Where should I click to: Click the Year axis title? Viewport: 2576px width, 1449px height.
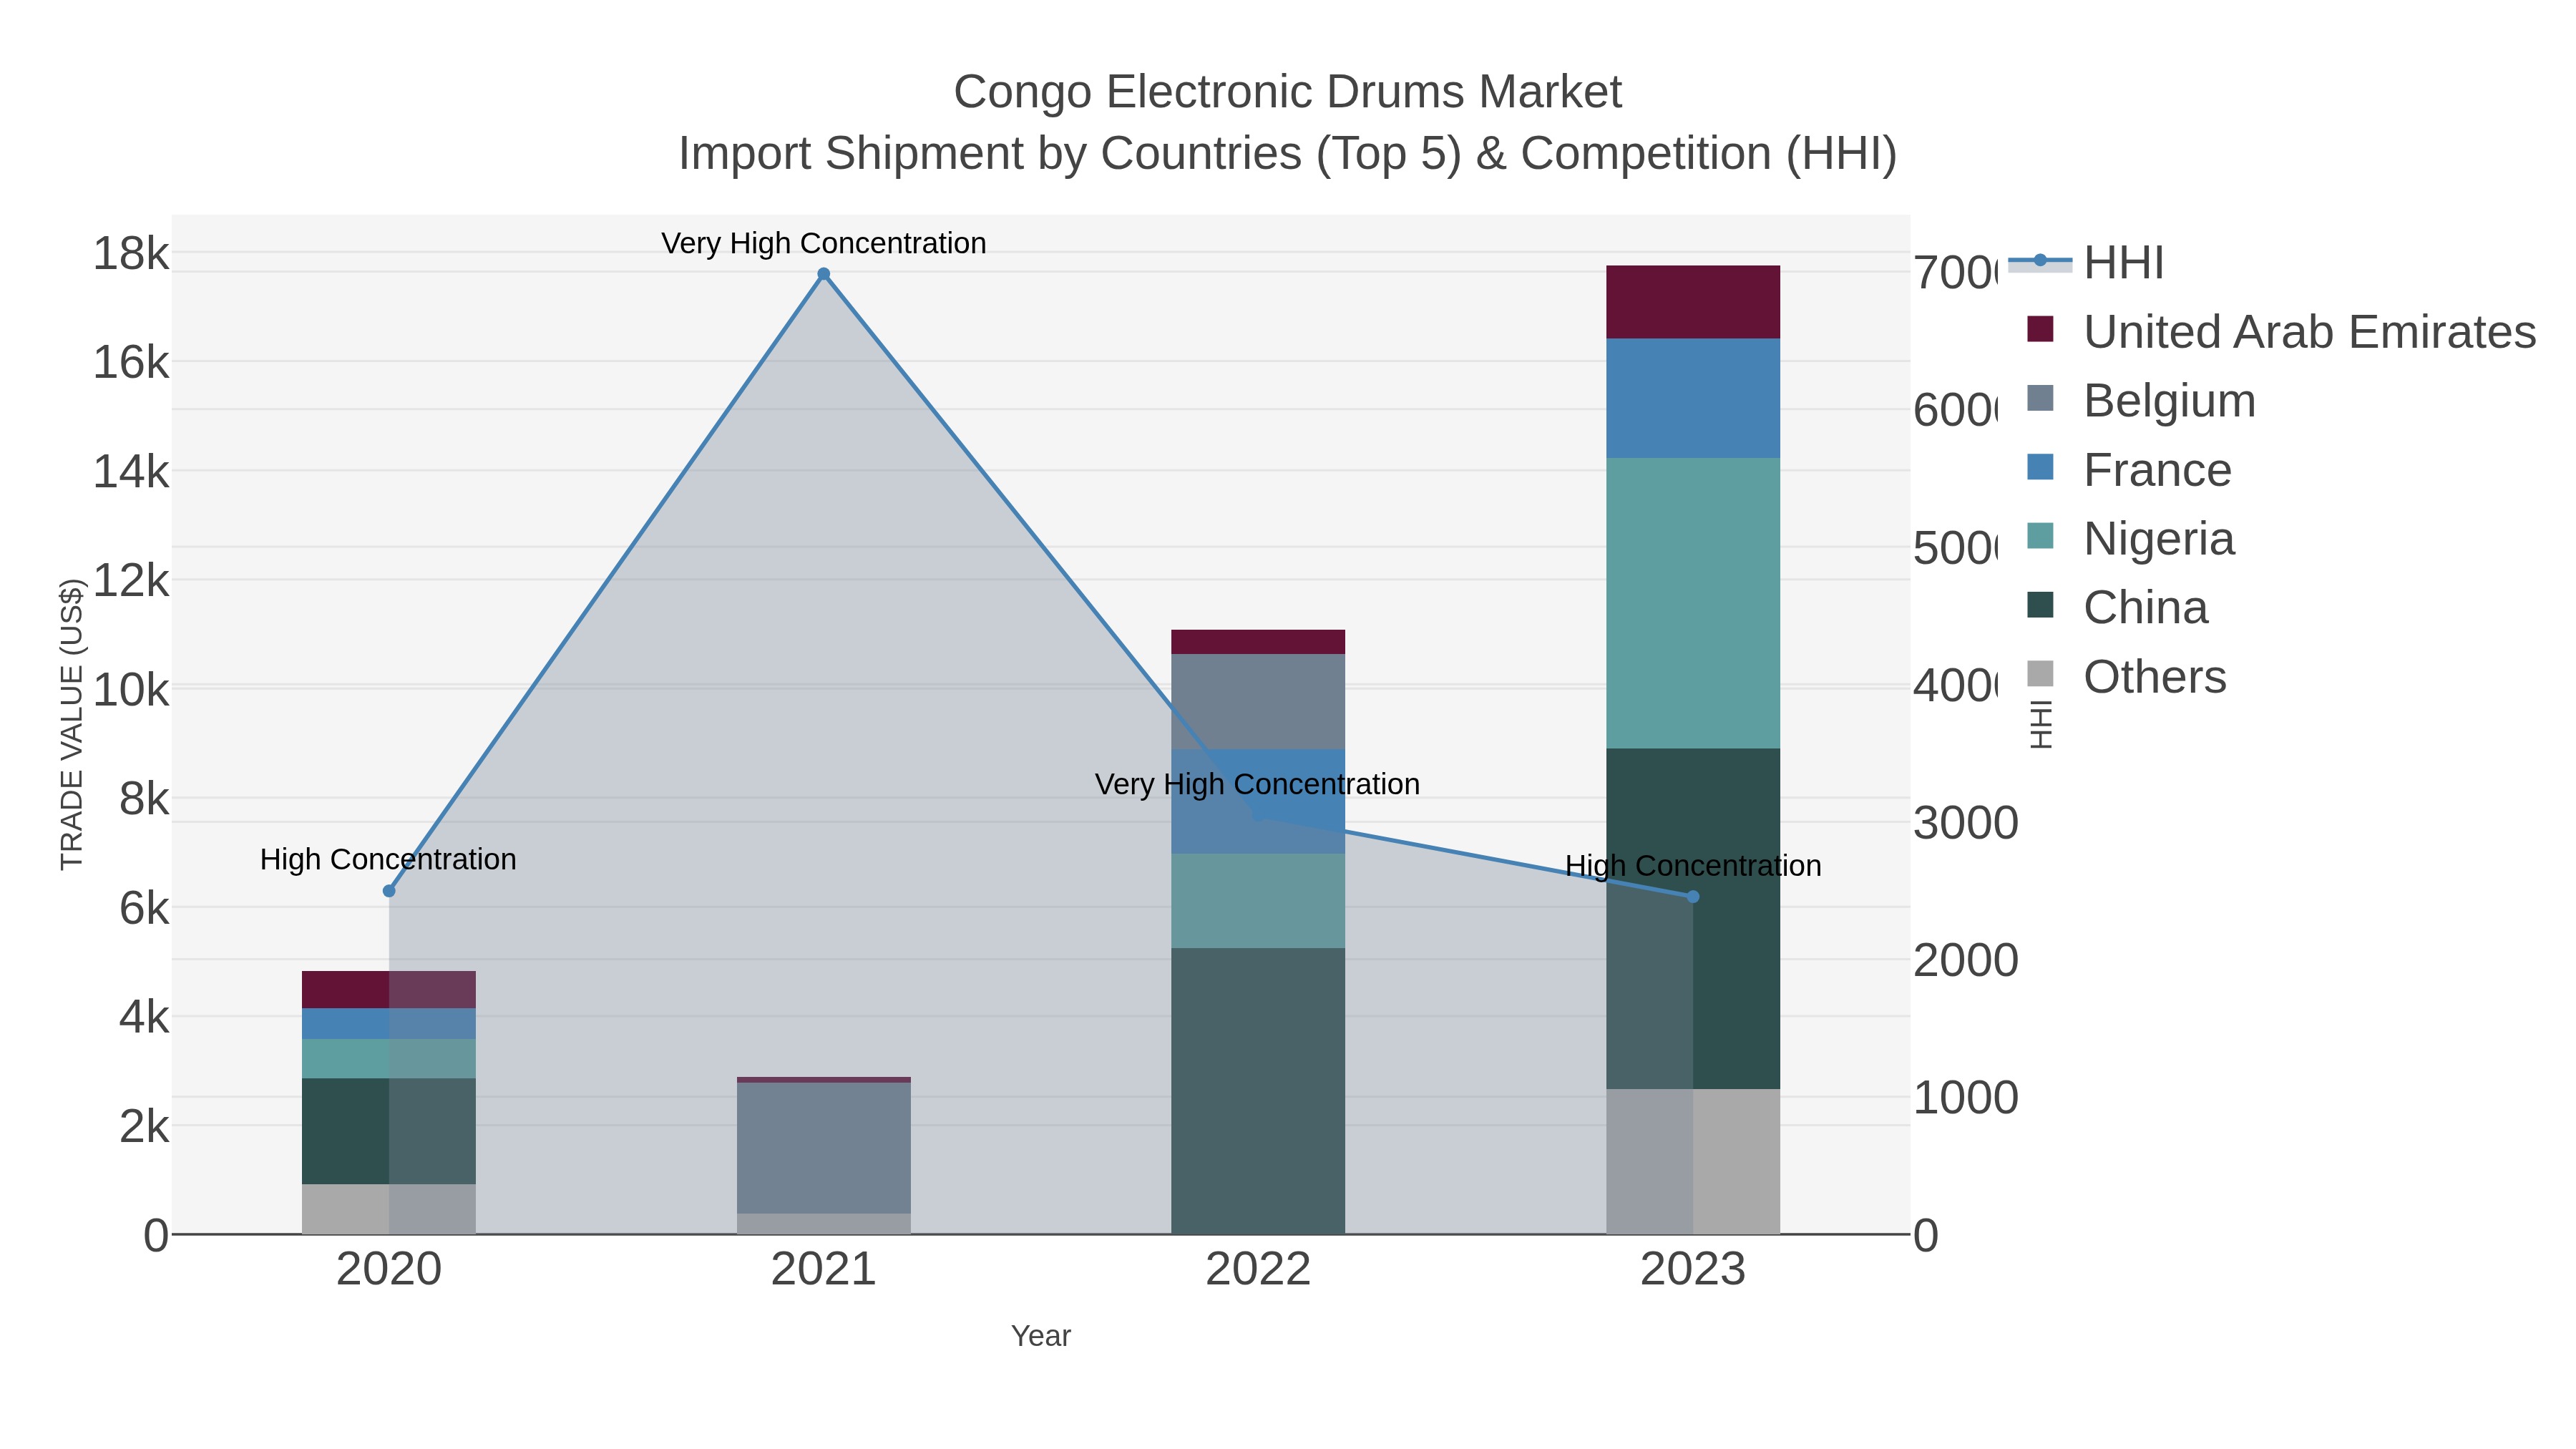[1041, 1336]
